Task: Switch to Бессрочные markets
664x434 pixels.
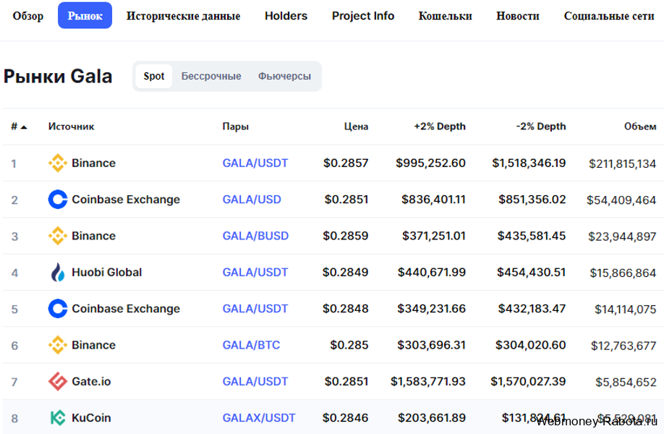Action: (x=211, y=76)
